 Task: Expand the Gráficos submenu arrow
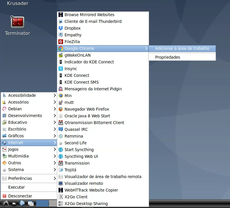[x=55, y=136]
